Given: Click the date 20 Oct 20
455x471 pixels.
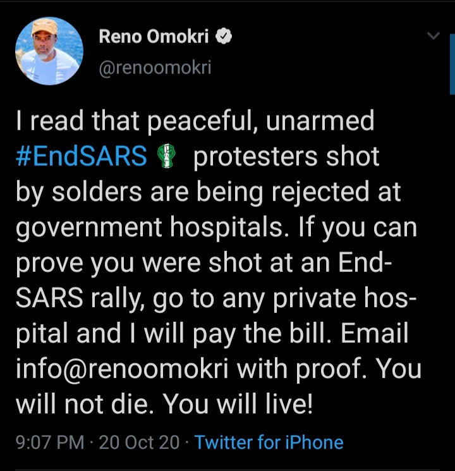Looking at the screenshot, I should point(139,442).
